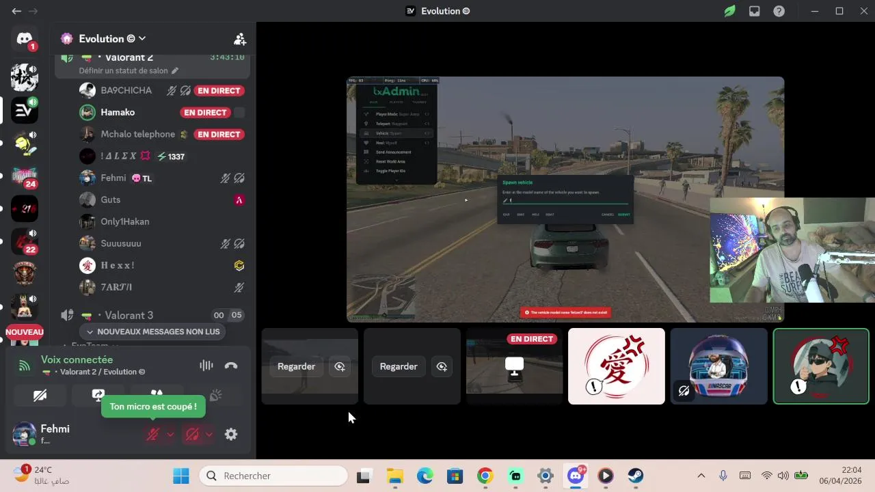Open the Help question mark icon
This screenshot has height=492, width=875.
pyautogui.click(x=779, y=11)
